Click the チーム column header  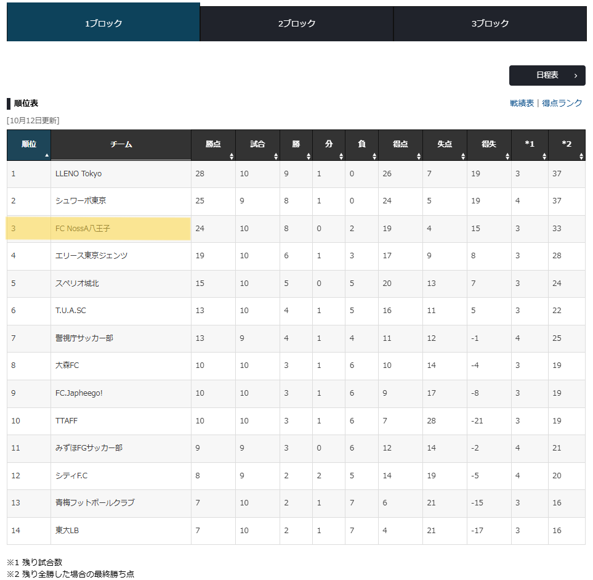(121, 144)
